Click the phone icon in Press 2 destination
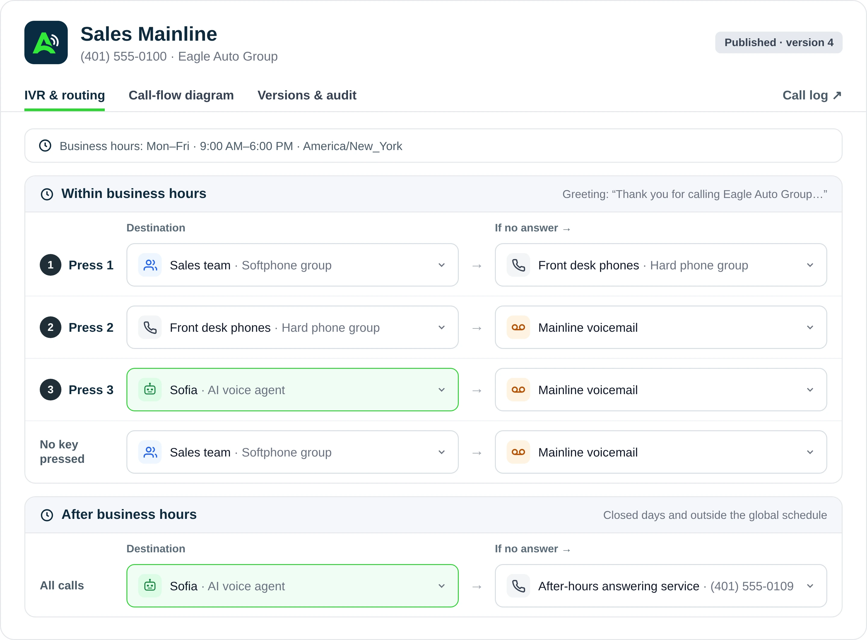867x640 pixels. coord(150,327)
